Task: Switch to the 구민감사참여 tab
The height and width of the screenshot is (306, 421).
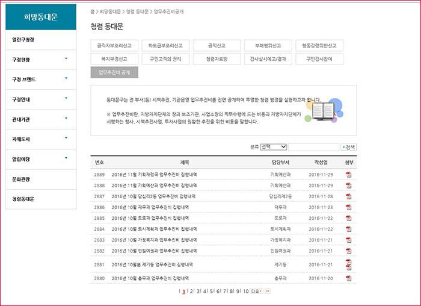Action: tap(319, 59)
